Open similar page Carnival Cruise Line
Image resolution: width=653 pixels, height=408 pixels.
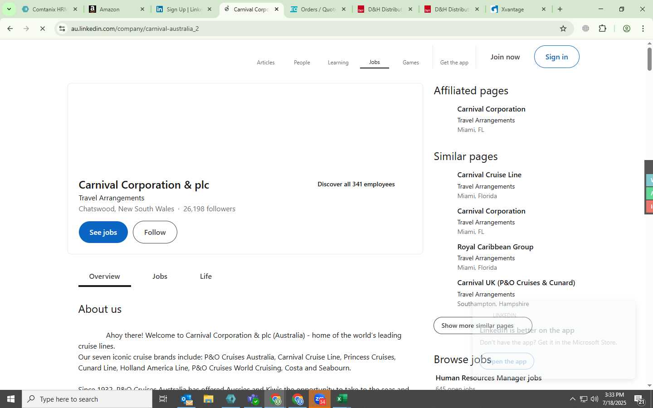click(x=489, y=175)
